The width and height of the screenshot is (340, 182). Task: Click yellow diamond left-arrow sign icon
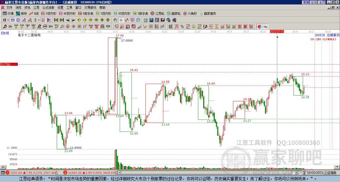(79, 20)
